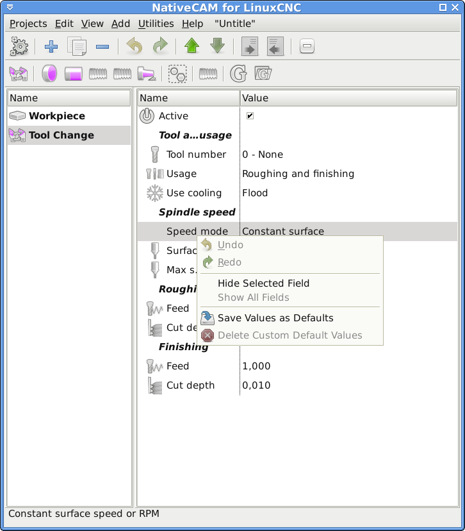Viewport: 465px width, 531px height.
Task: Click the indent right-arrow page icon
Action: 250,46
